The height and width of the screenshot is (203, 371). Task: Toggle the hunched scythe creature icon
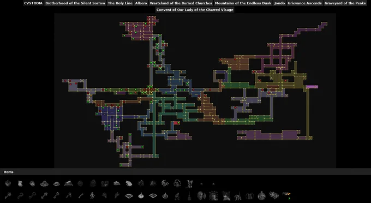click(237, 196)
